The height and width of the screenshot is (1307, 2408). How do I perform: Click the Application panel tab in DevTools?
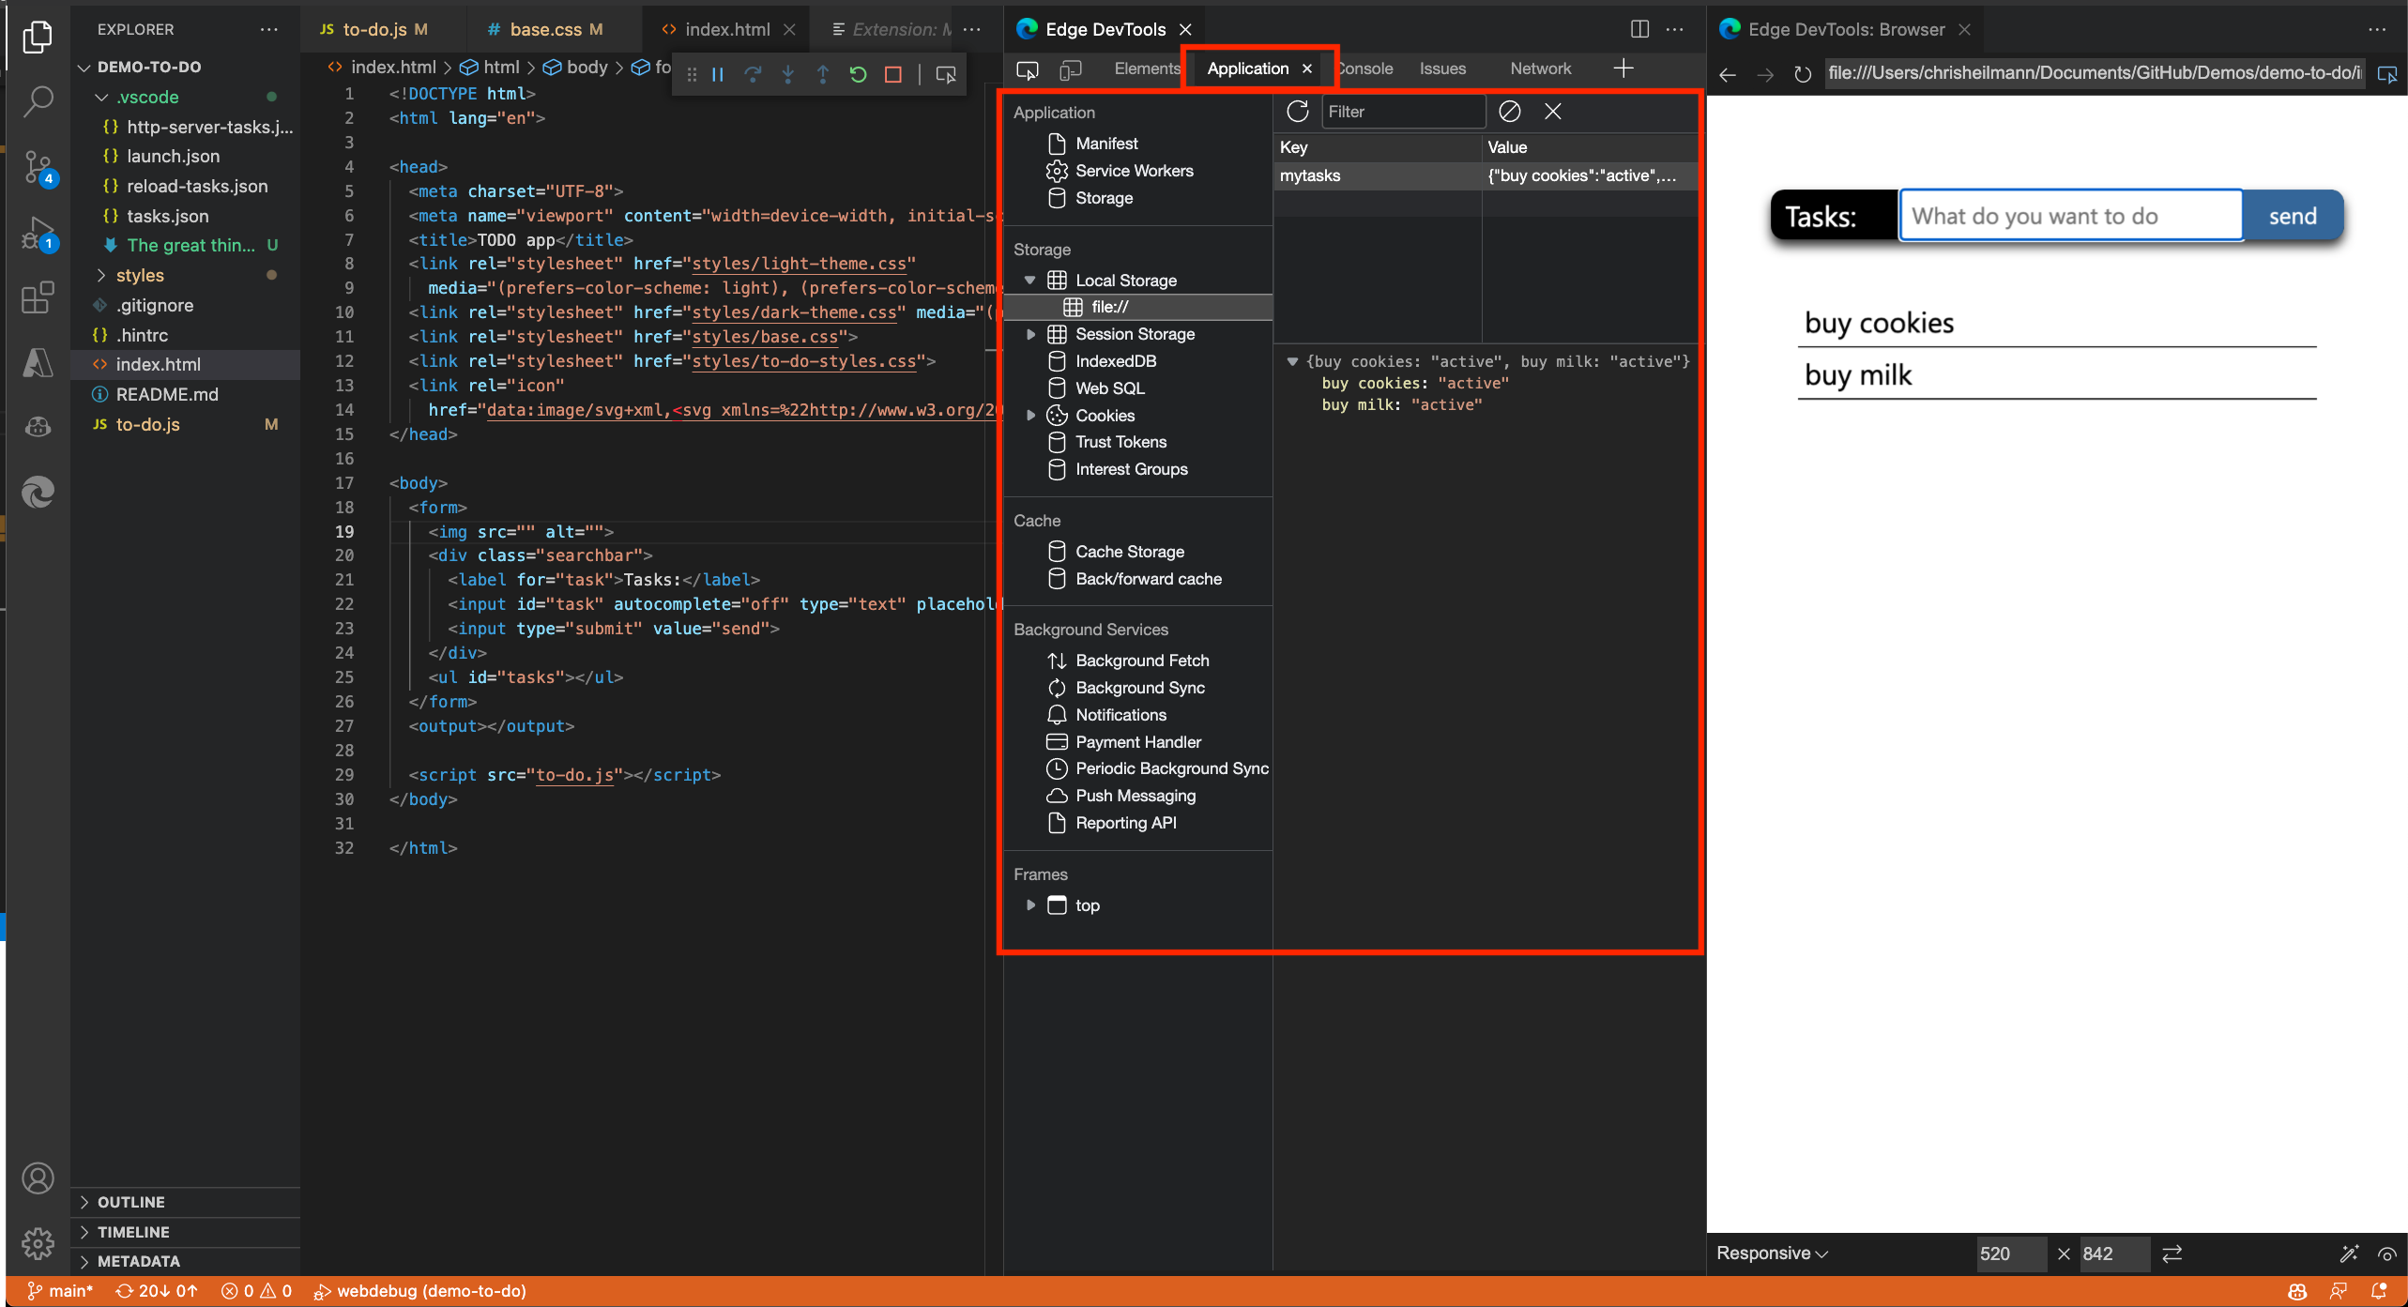(1249, 68)
